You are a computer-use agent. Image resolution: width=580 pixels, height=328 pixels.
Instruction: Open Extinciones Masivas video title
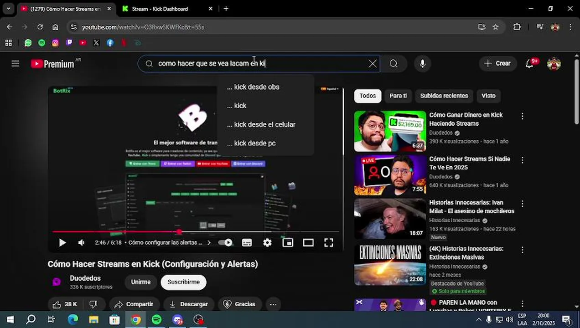click(466, 253)
